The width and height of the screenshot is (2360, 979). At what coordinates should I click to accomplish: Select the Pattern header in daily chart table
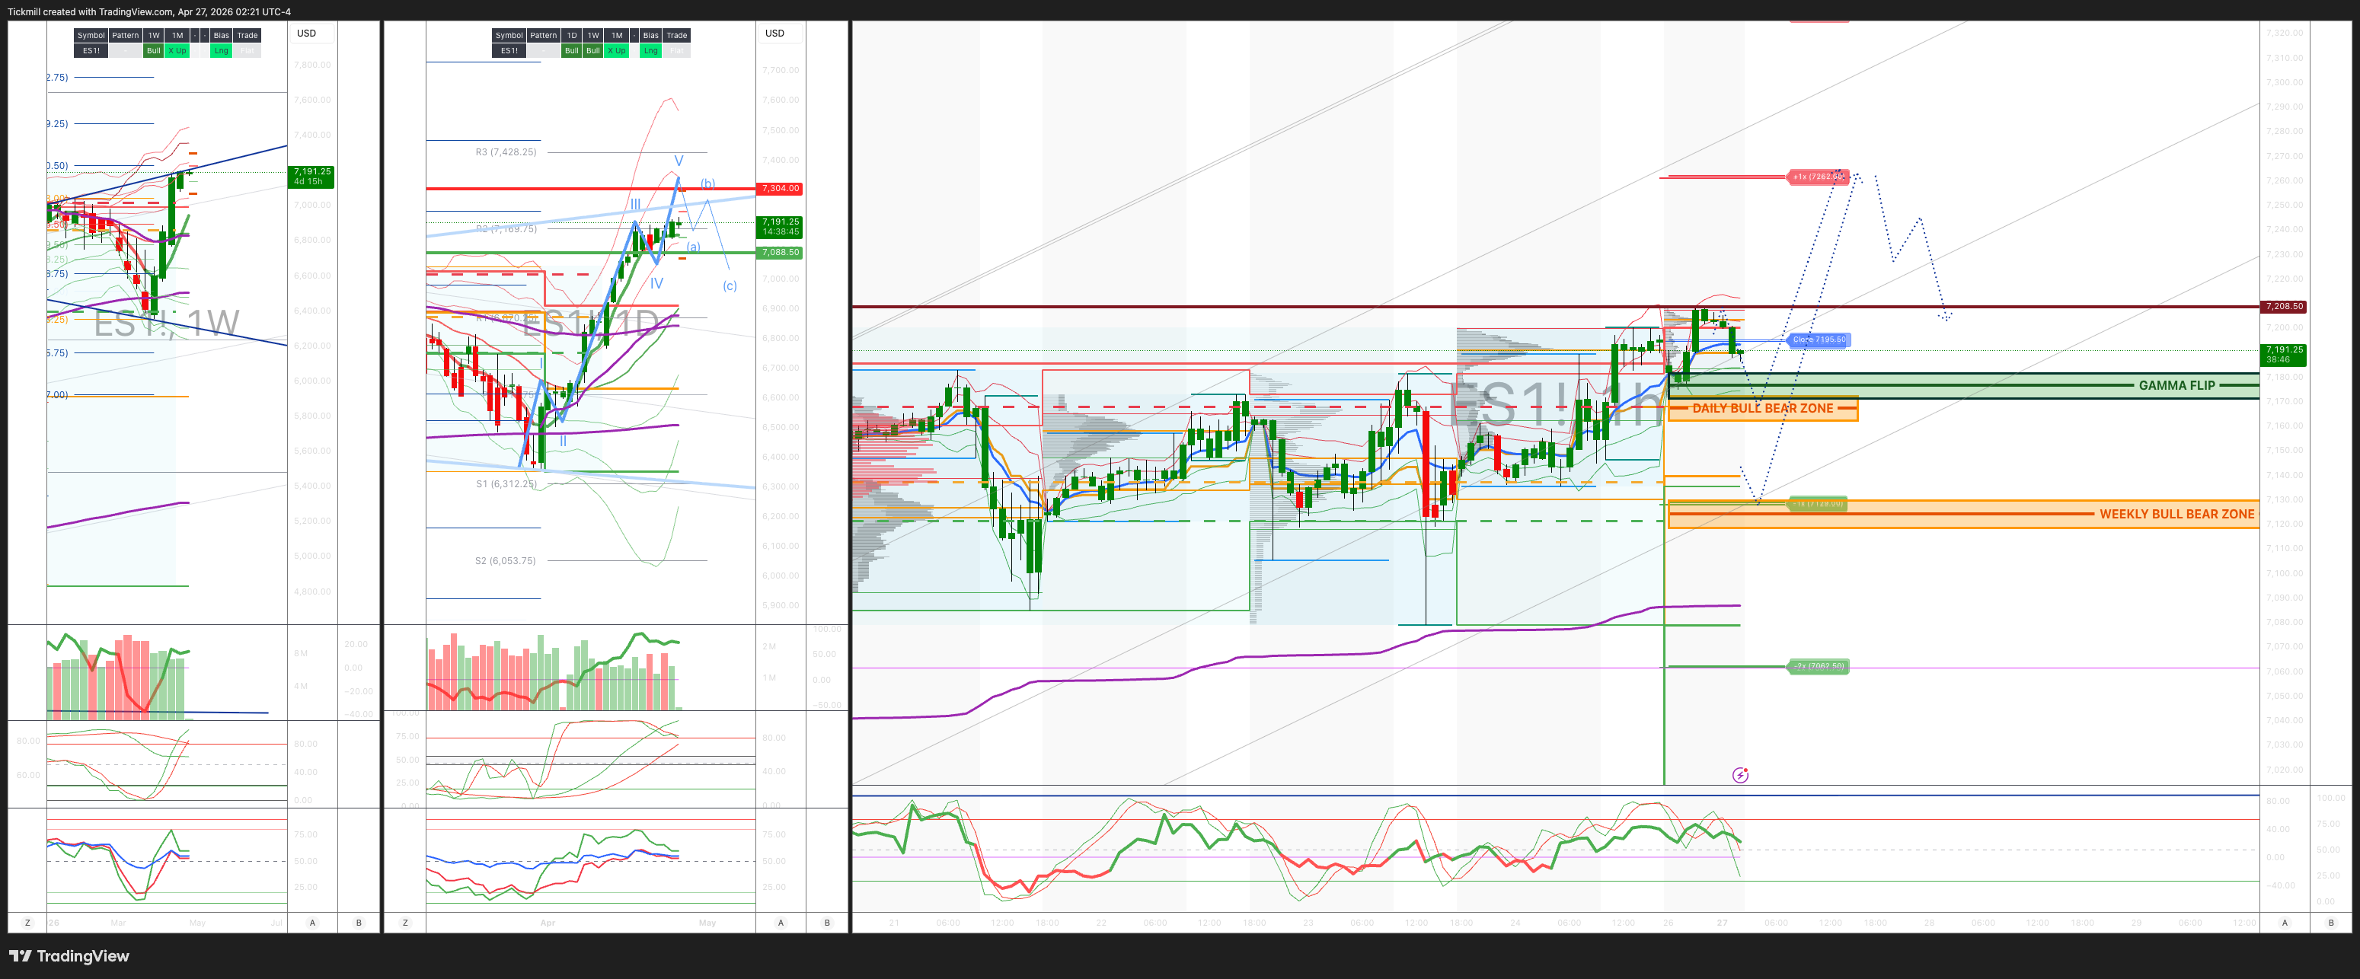tap(543, 35)
